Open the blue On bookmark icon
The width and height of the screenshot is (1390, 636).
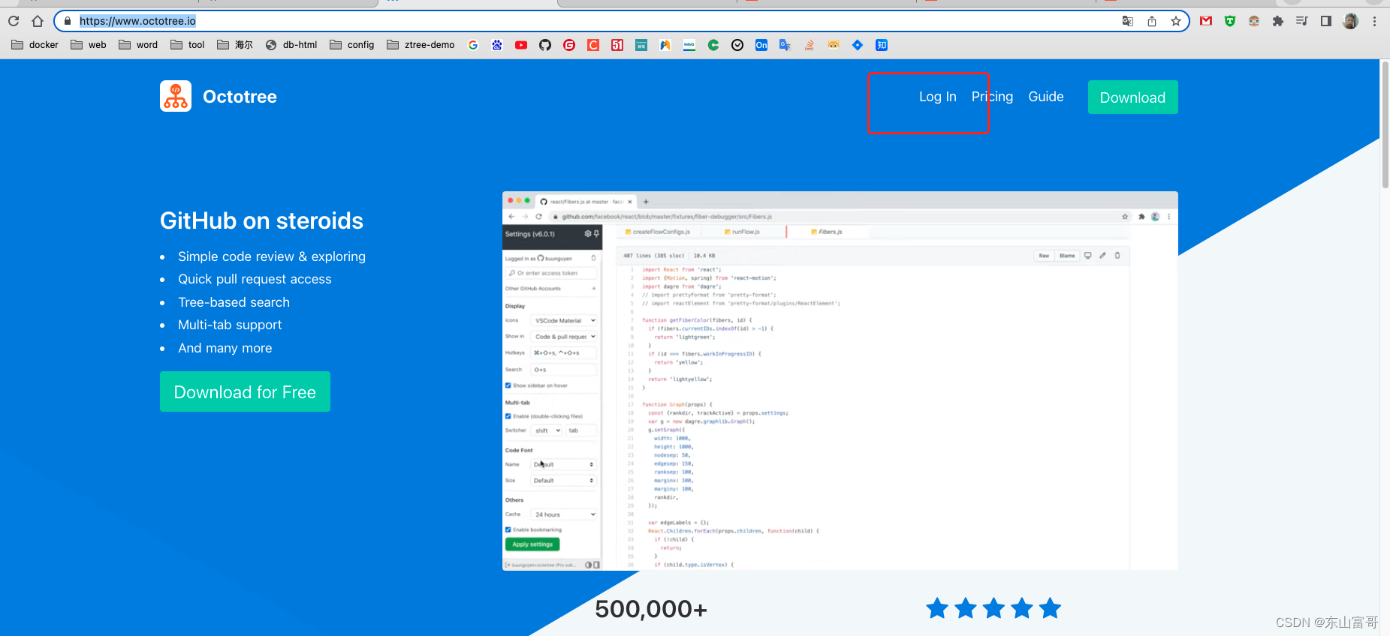pyautogui.click(x=761, y=45)
